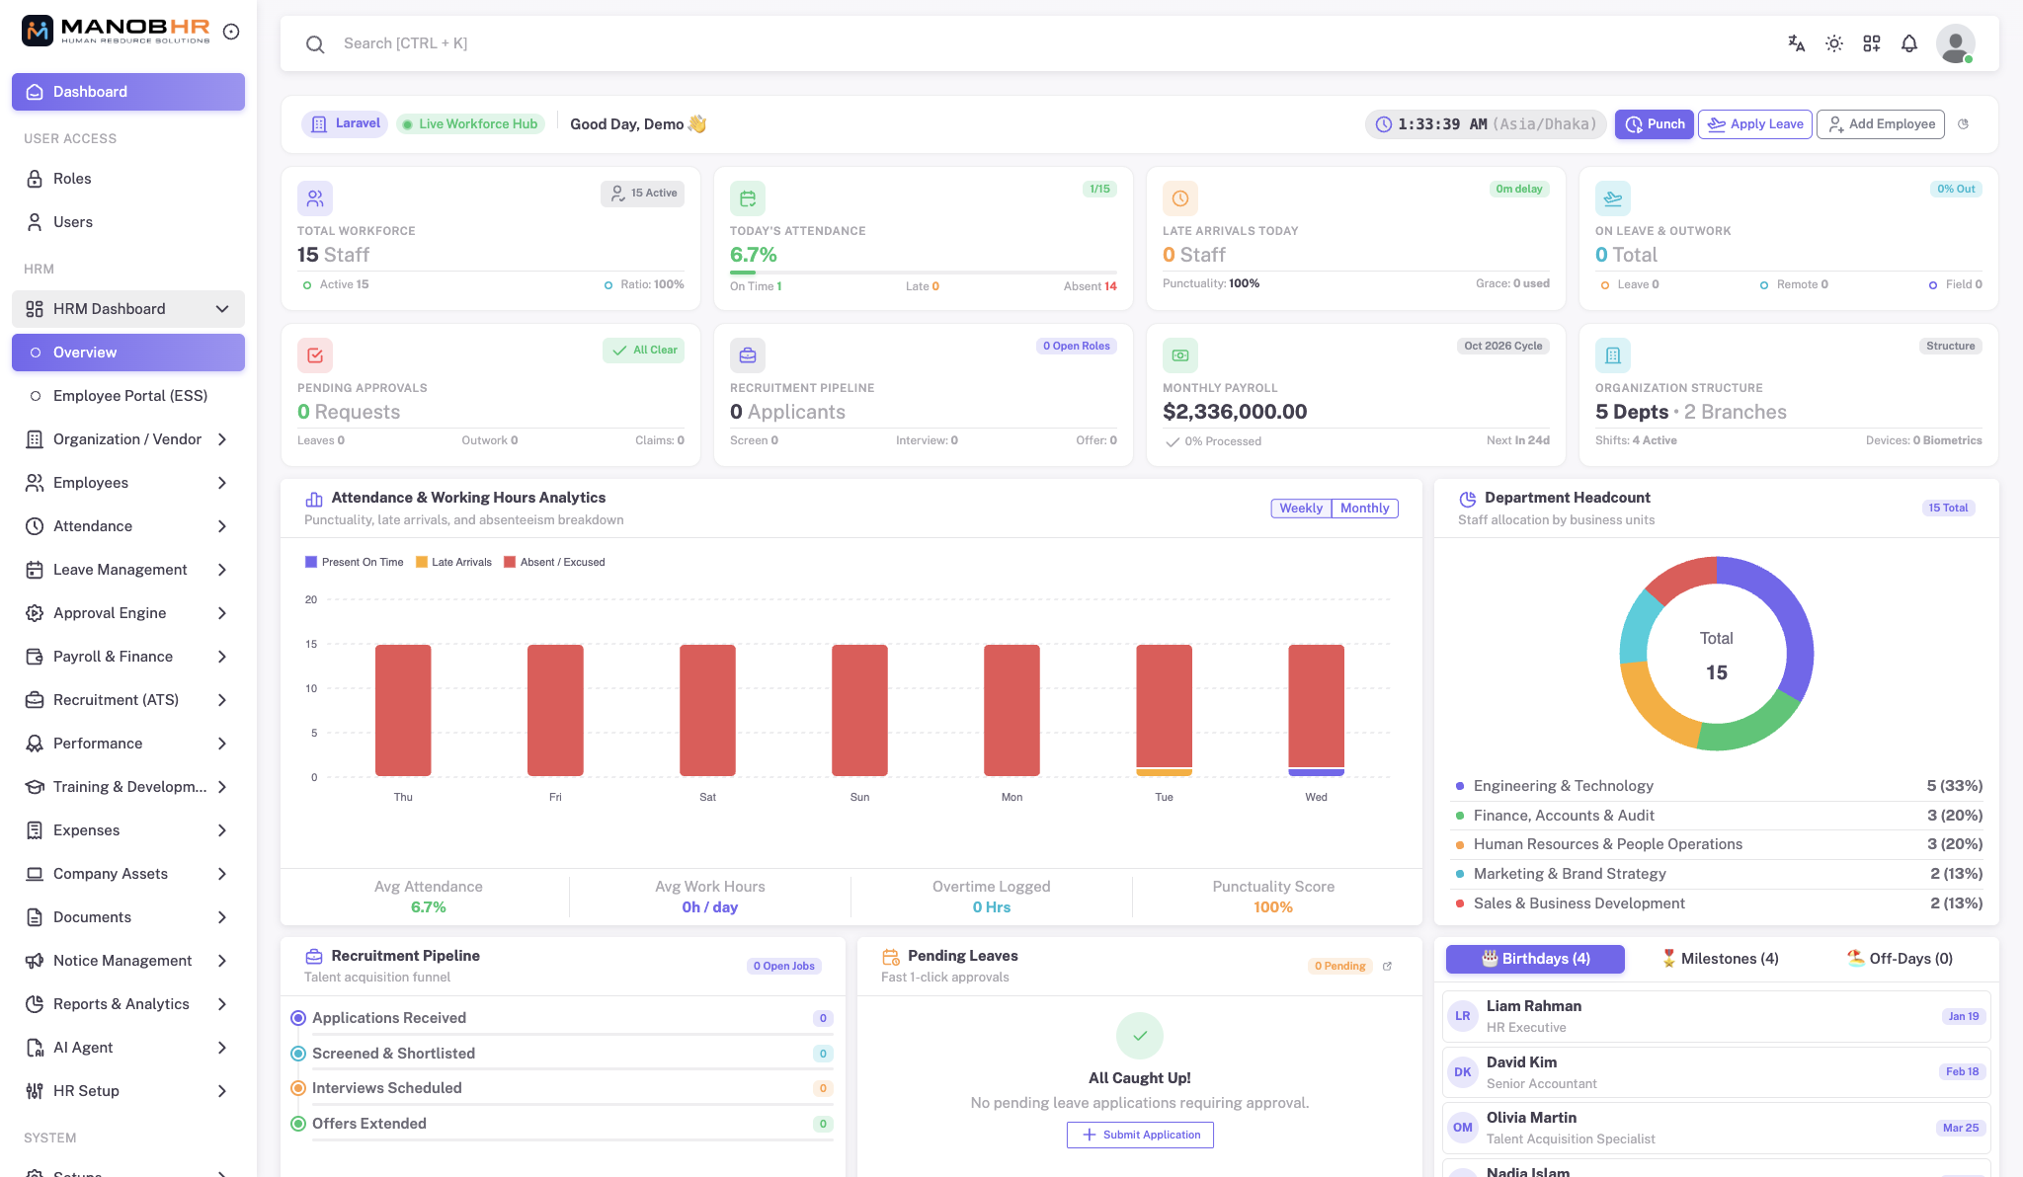Click Monthly Payroll cash icon

click(x=1180, y=355)
